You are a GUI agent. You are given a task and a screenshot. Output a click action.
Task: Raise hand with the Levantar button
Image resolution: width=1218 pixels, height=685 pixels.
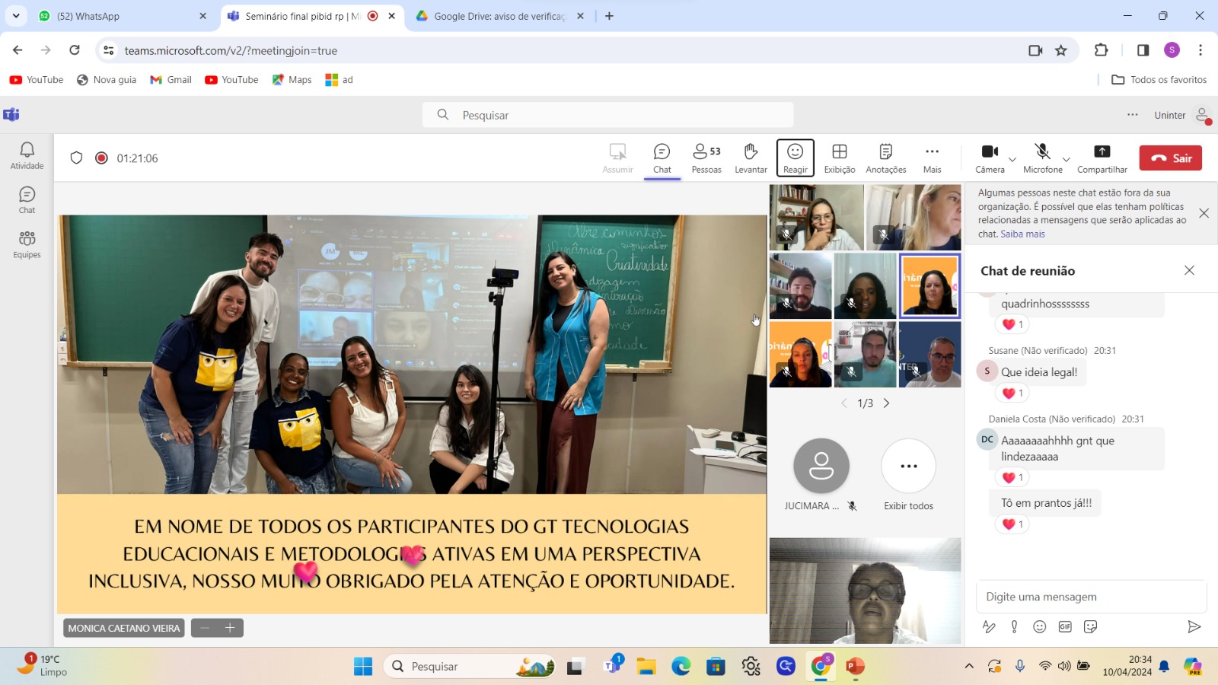pos(750,158)
